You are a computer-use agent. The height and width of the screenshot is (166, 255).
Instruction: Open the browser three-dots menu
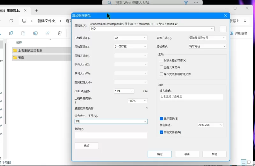196,3
